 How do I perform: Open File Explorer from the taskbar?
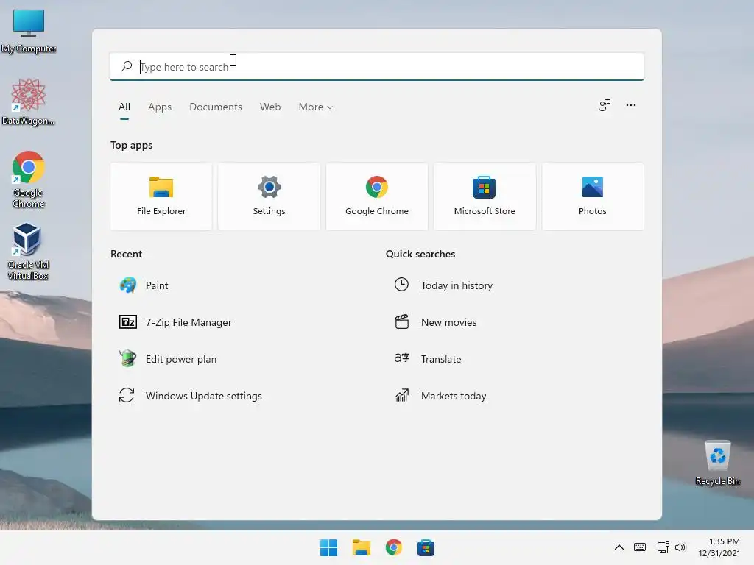click(361, 547)
